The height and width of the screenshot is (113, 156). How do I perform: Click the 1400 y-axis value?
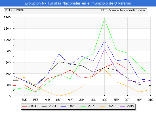[7, 17]
